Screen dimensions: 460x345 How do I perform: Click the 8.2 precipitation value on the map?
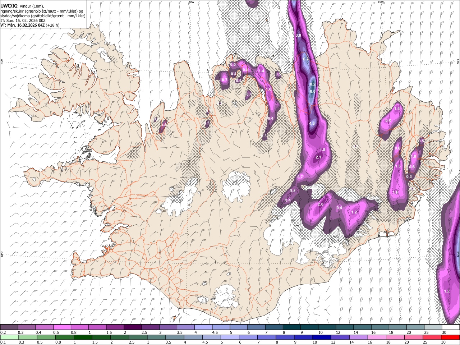click(x=312, y=84)
